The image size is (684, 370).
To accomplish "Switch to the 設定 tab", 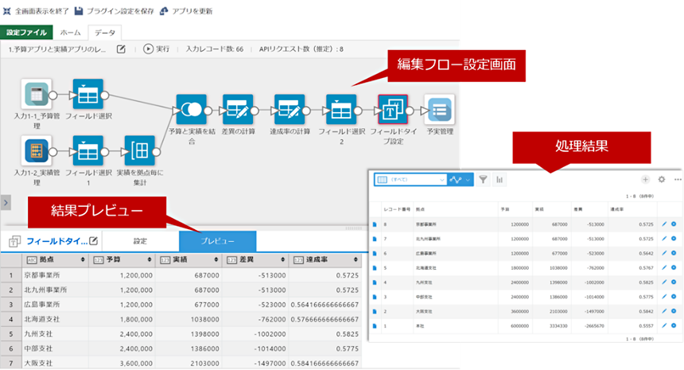I will tap(140, 241).
